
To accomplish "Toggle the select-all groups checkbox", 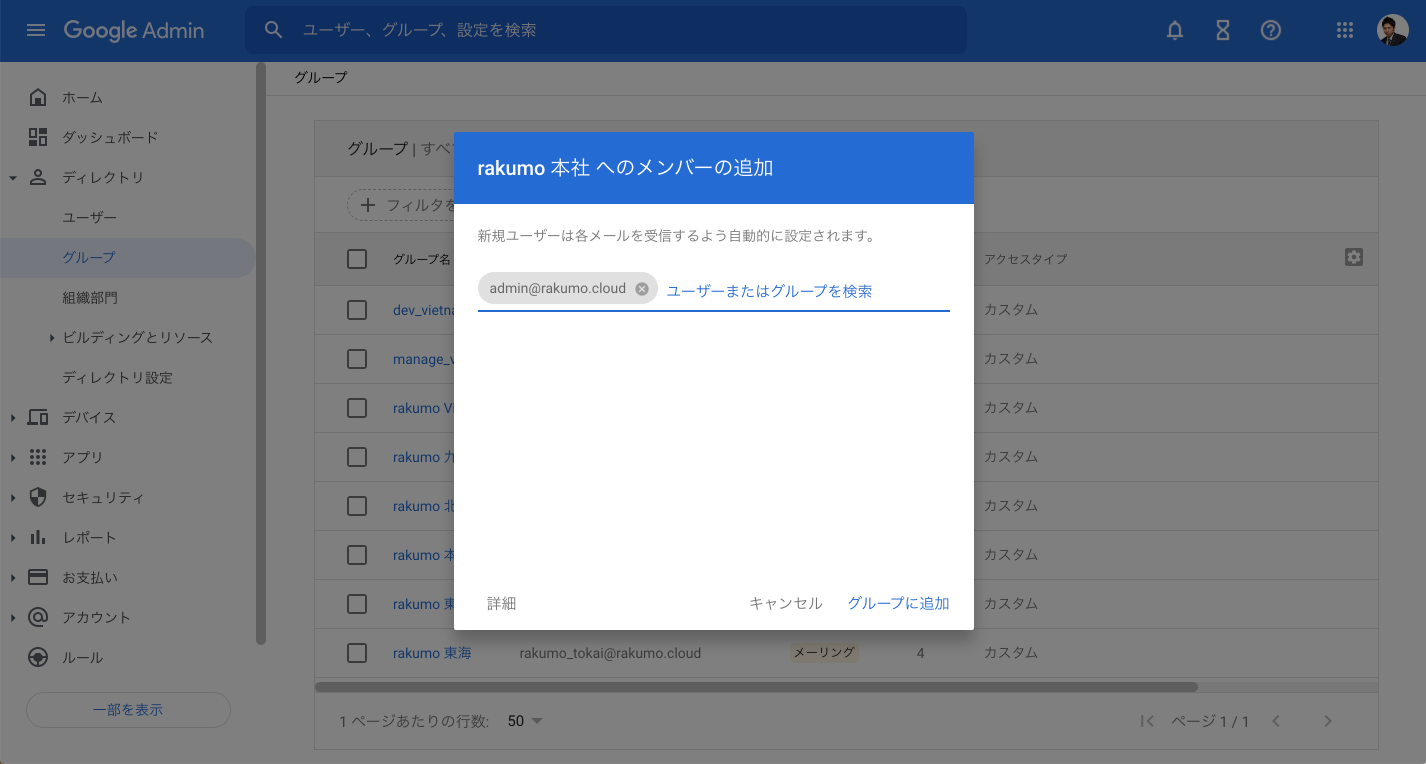I will tap(356, 258).
